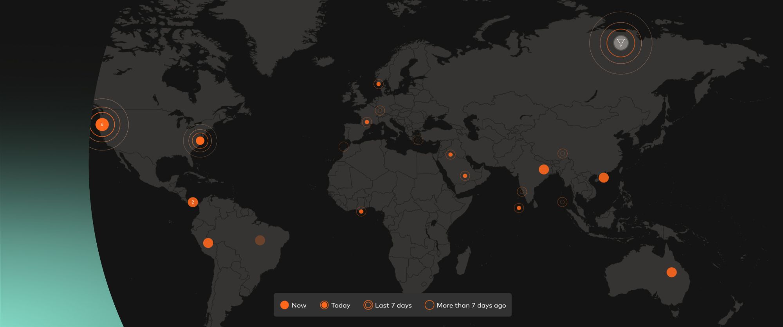Click the marker in southern France
Image resolution: width=783 pixels, height=327 pixels.
(x=366, y=122)
